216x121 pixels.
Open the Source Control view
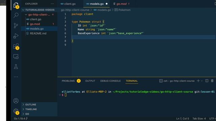click(16, 26)
